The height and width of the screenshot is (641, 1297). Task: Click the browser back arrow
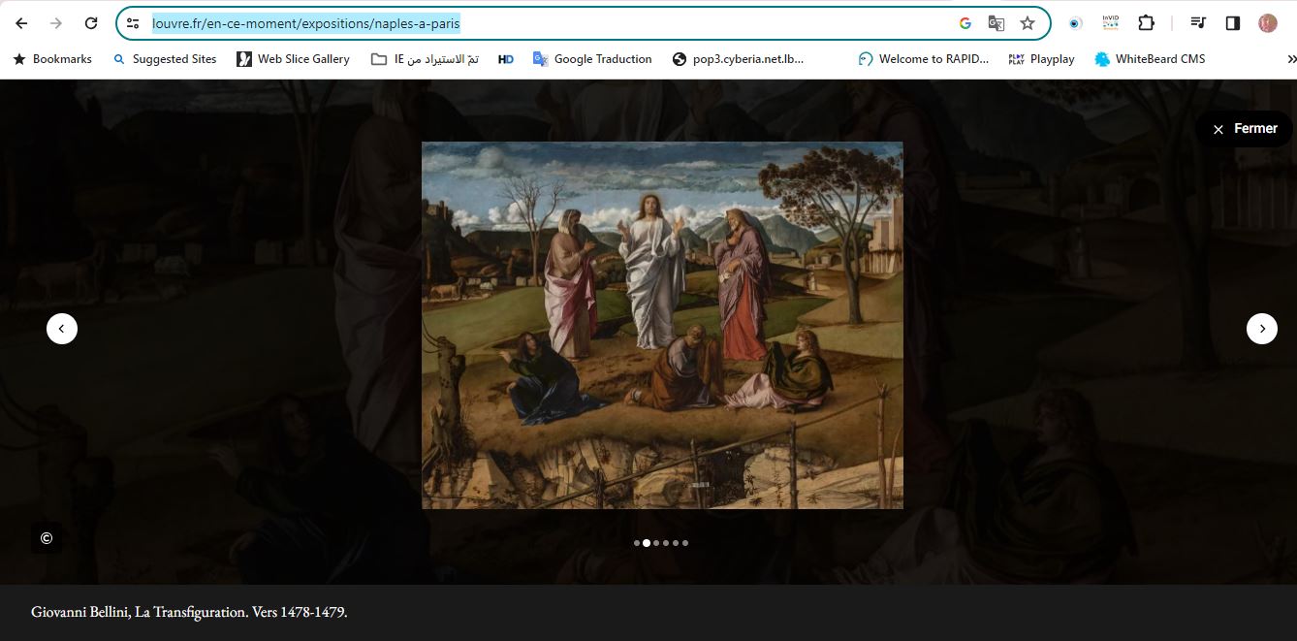coord(21,23)
